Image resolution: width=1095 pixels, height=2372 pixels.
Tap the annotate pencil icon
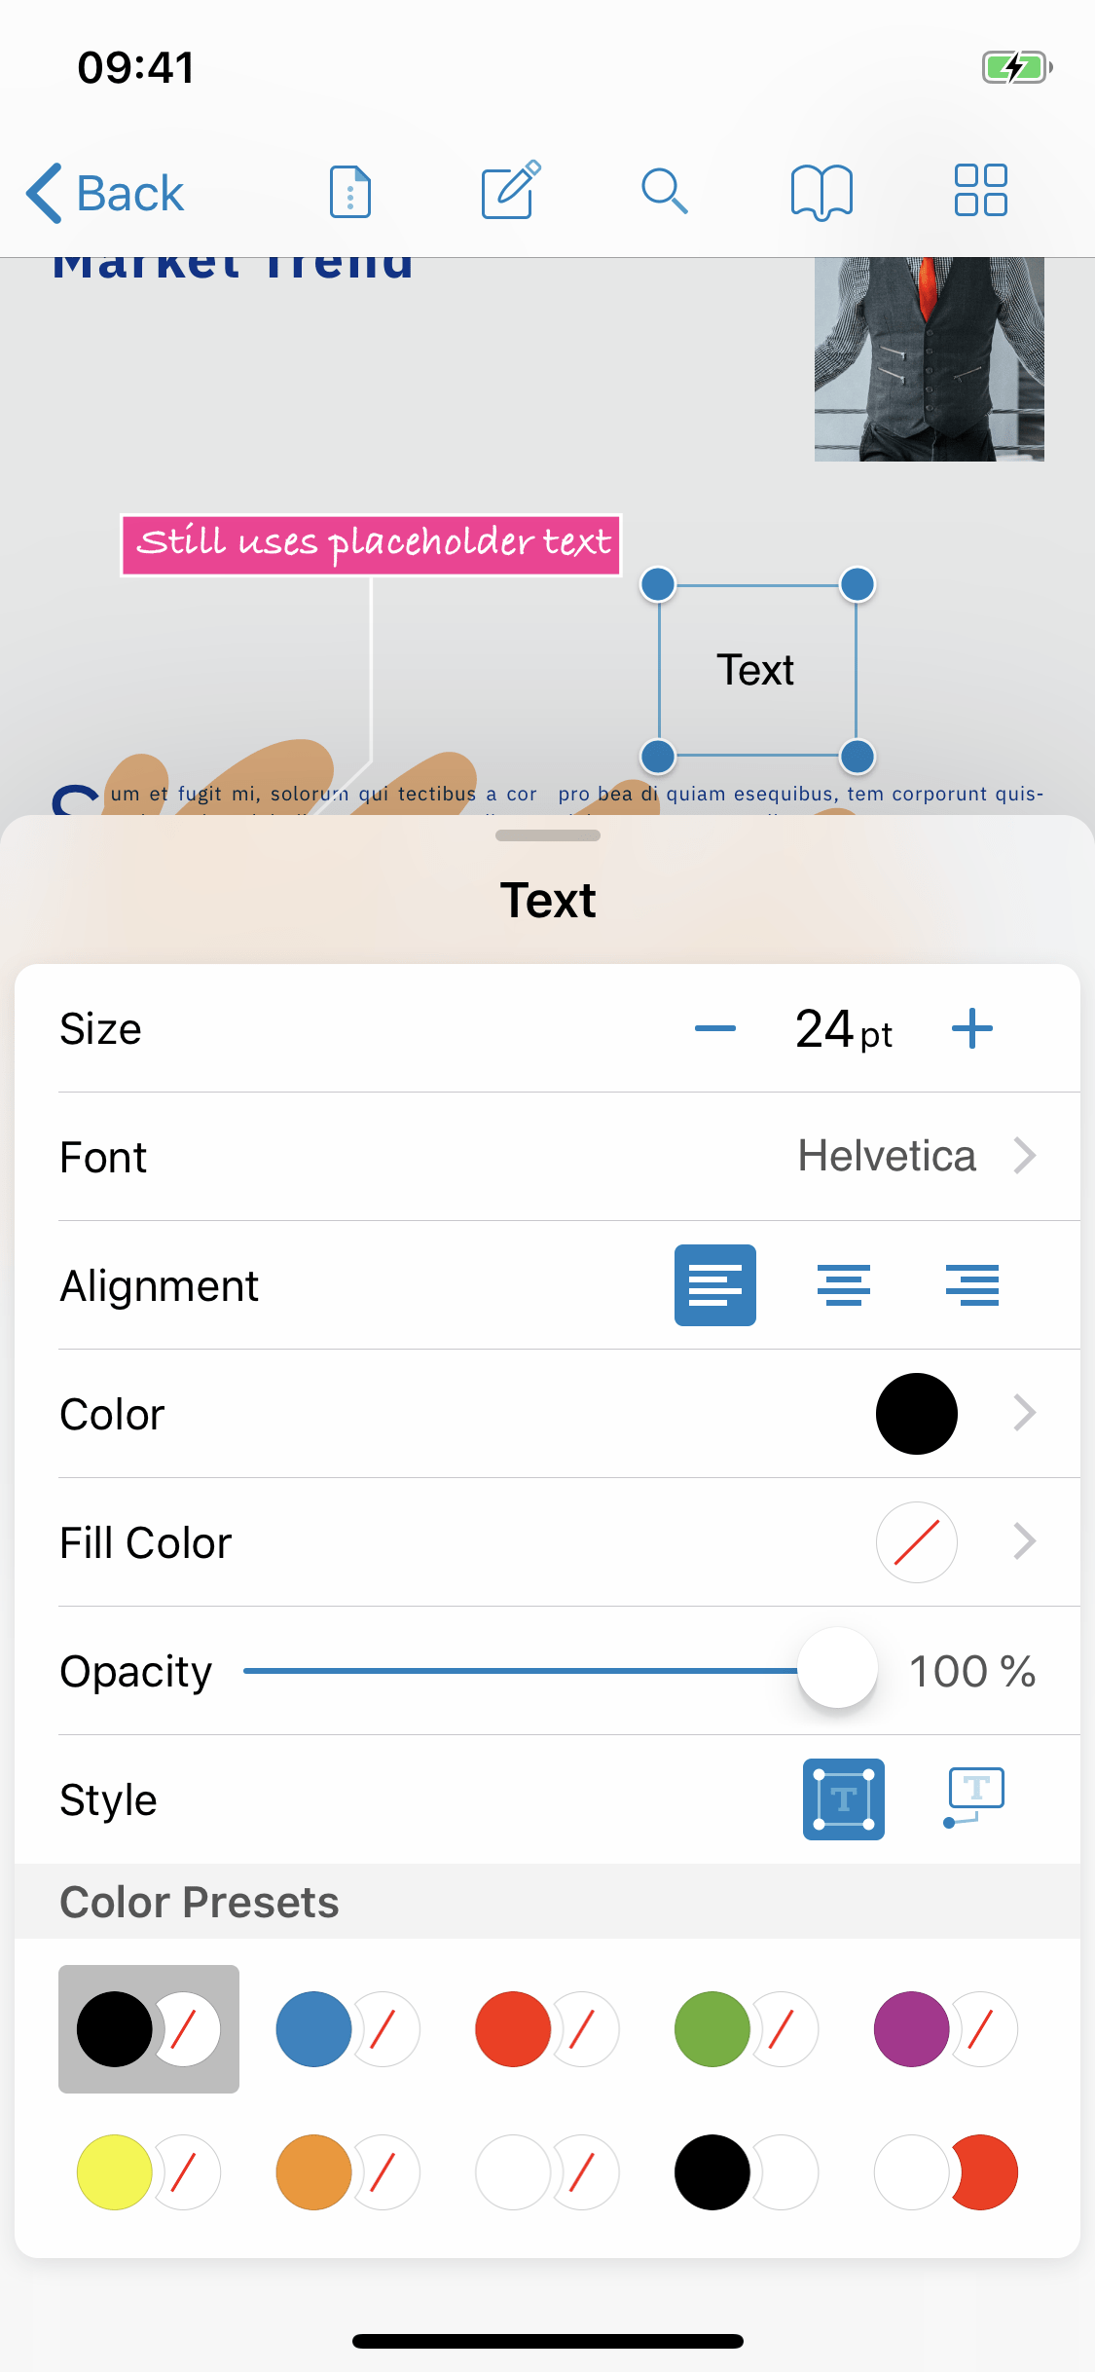(x=511, y=191)
